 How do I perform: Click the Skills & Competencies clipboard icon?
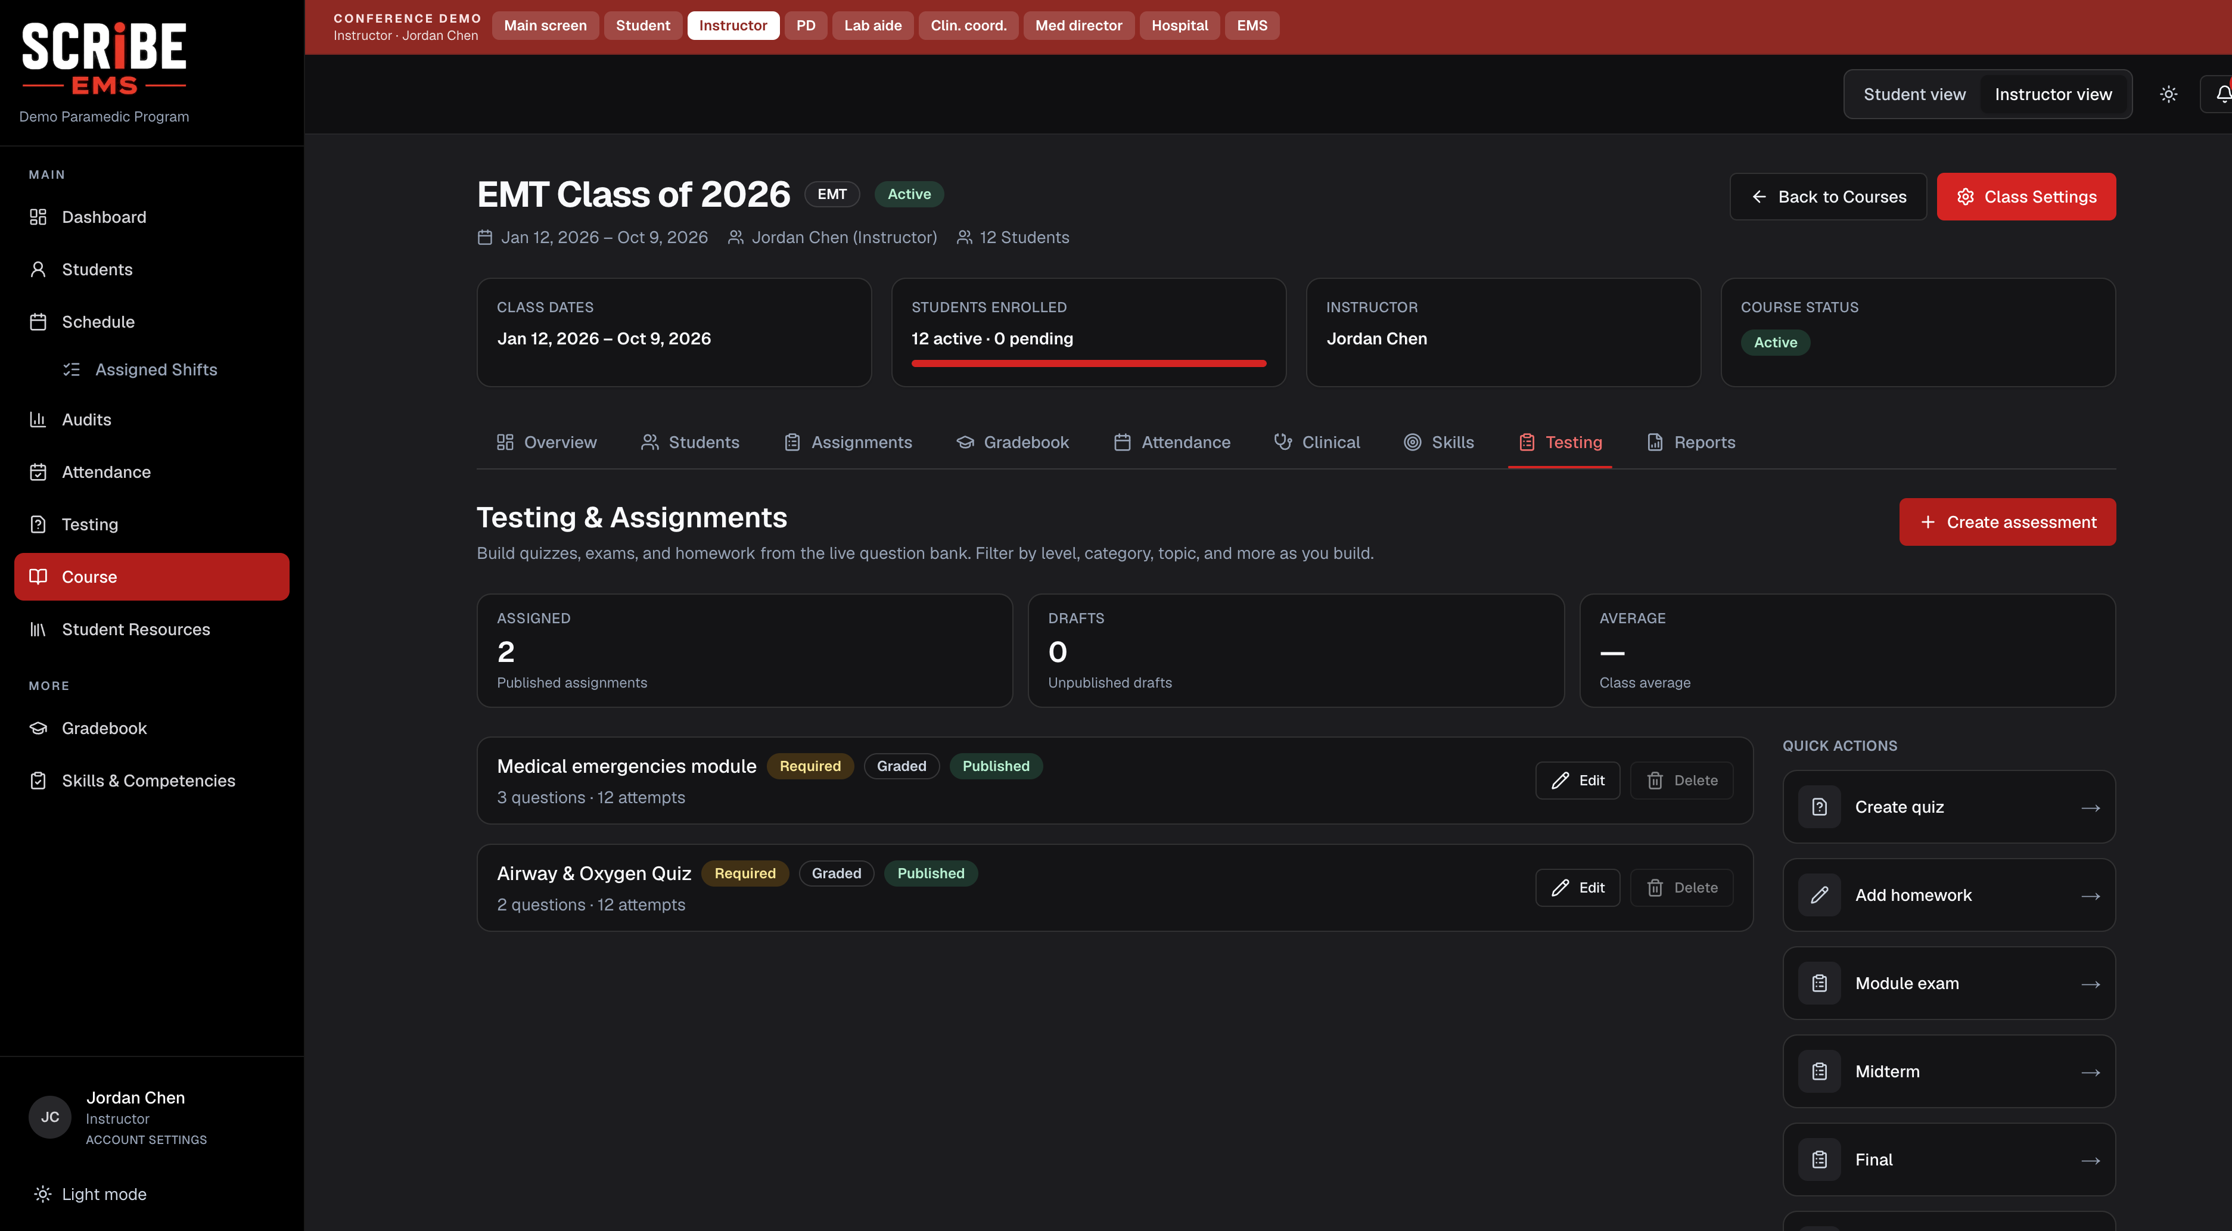pos(38,781)
